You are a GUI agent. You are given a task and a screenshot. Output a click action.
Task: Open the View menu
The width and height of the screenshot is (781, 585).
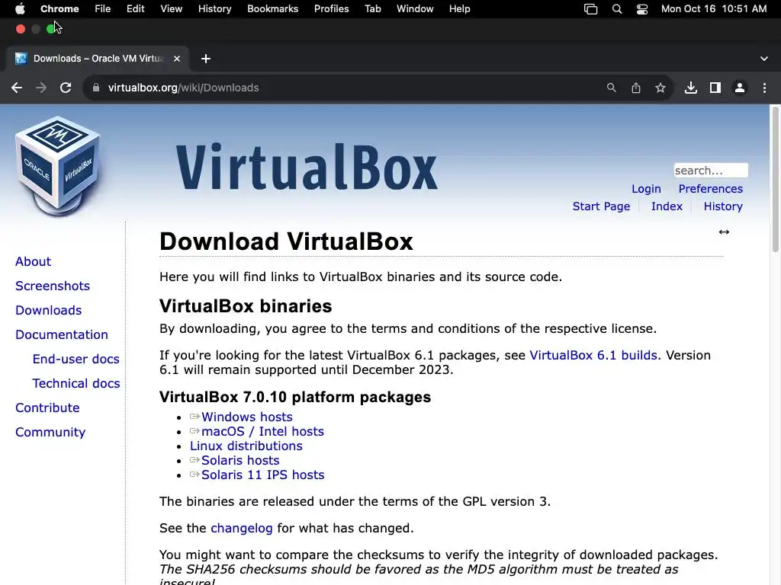point(172,9)
